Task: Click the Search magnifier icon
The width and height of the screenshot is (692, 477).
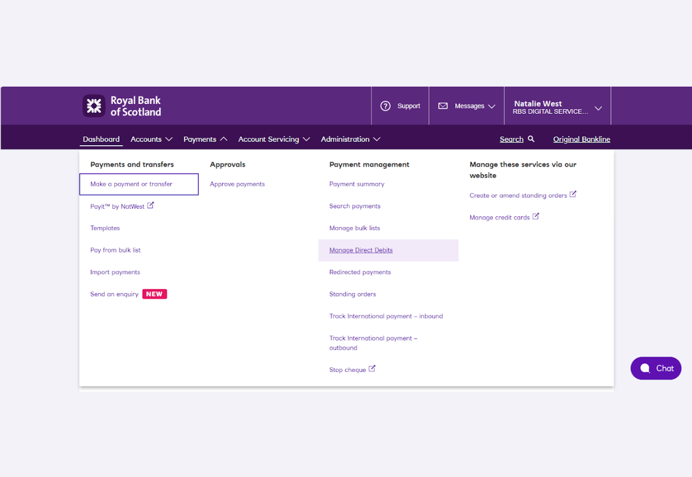Action: (x=531, y=139)
